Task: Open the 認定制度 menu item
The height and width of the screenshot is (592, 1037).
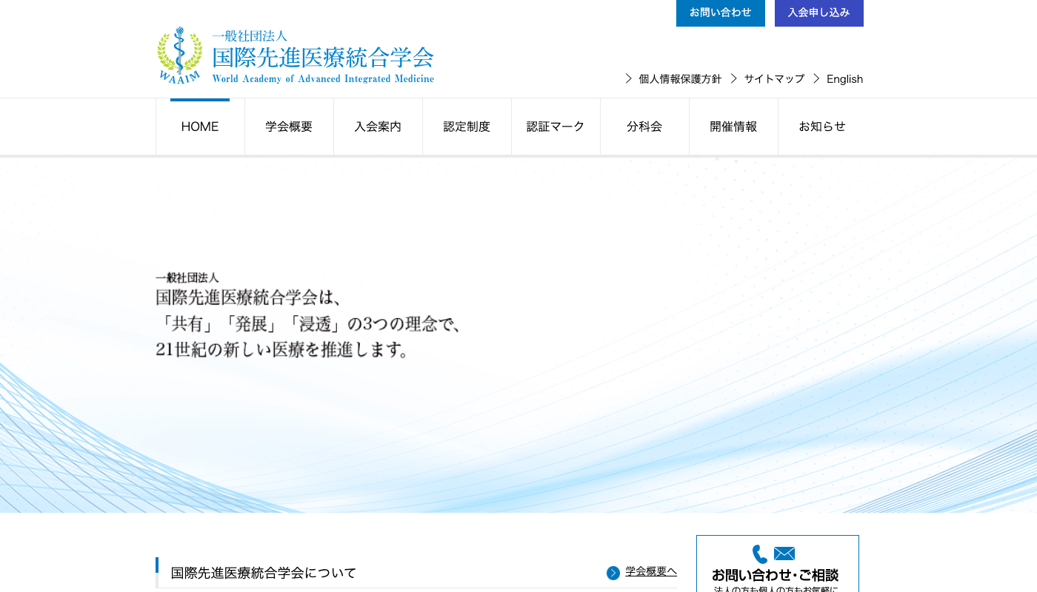Action: pyautogui.click(x=467, y=126)
